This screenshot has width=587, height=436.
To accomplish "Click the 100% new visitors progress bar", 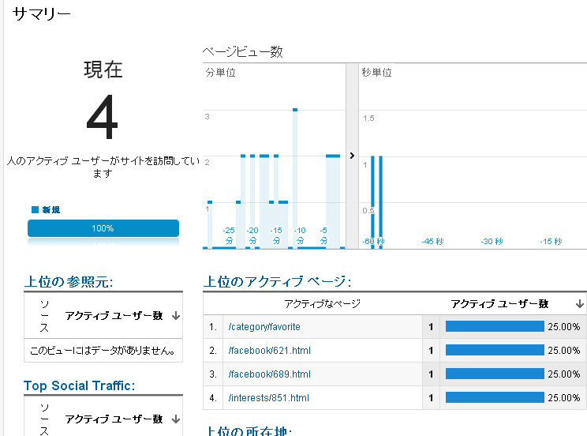I will 103,228.
